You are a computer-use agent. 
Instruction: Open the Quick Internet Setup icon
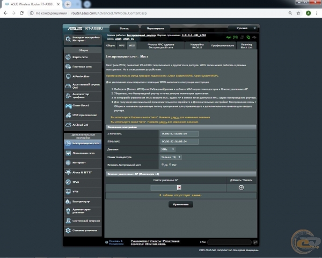[68, 39]
